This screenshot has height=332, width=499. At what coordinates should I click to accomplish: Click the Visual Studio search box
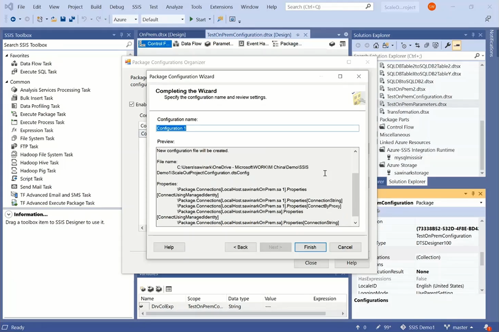point(329,6)
